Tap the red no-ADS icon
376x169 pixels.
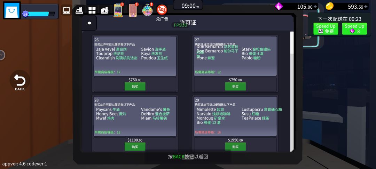(162, 10)
